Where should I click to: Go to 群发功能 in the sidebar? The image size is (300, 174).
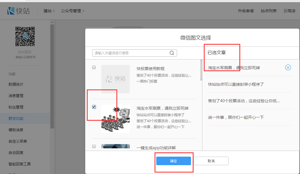click(x=16, y=118)
